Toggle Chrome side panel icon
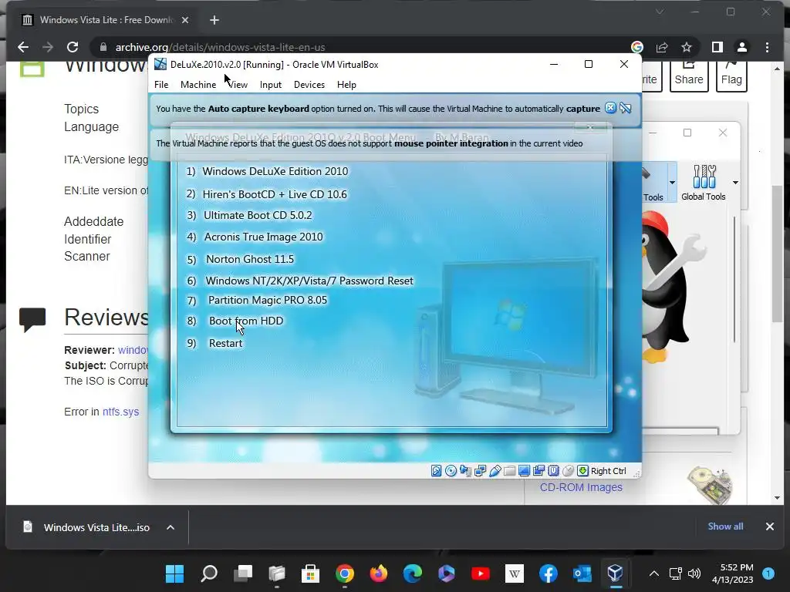Image resolution: width=790 pixels, height=592 pixels. click(x=717, y=47)
